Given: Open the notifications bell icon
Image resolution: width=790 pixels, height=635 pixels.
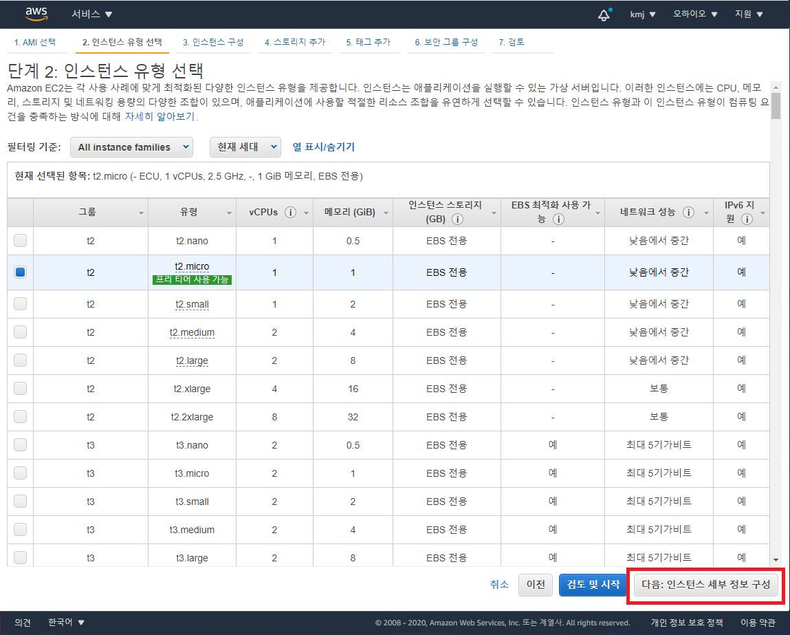Looking at the screenshot, I should pos(604,14).
